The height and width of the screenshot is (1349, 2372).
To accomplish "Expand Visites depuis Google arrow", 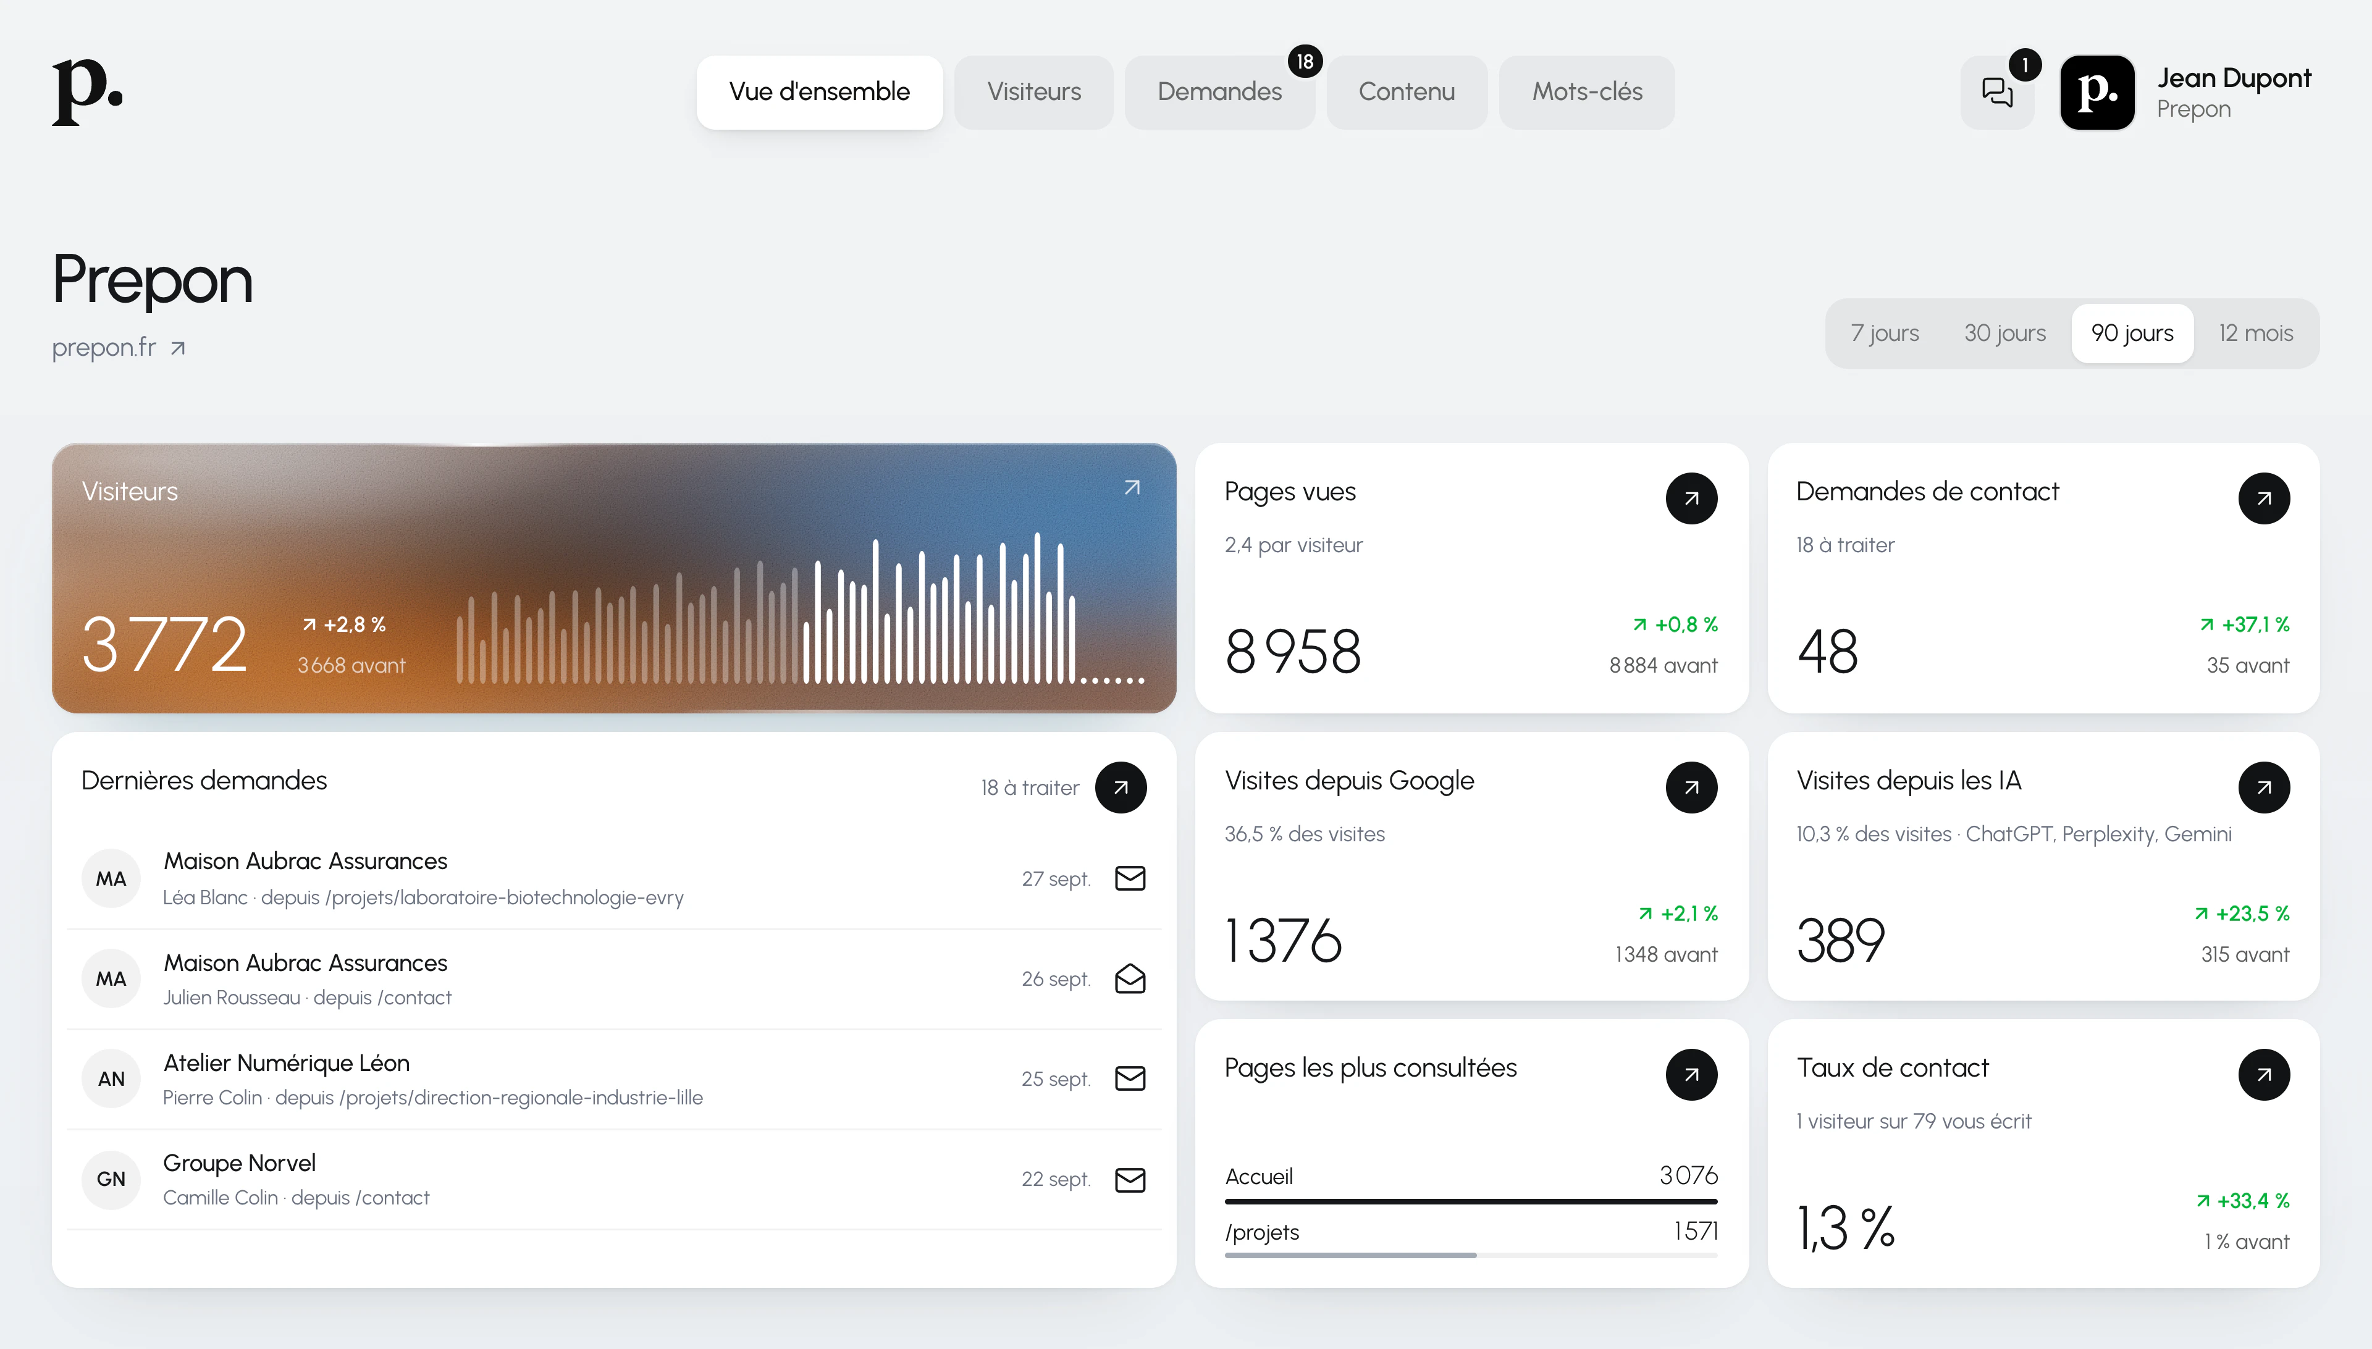I will pyautogui.click(x=1691, y=788).
